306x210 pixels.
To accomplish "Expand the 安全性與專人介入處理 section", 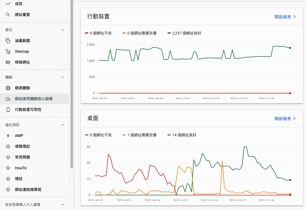I will [x=63, y=205].
